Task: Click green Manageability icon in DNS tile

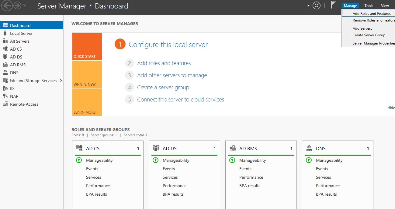Action: tap(309, 160)
